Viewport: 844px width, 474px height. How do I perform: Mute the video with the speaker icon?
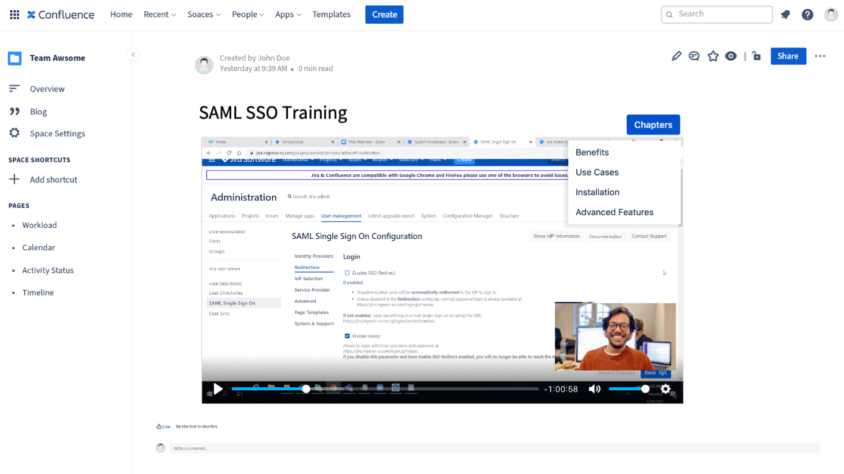pyautogui.click(x=595, y=389)
